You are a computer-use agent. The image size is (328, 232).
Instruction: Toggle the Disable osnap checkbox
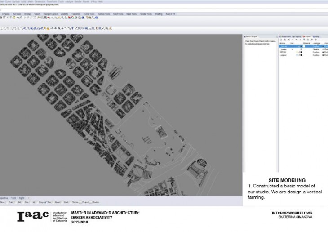coord(91,202)
